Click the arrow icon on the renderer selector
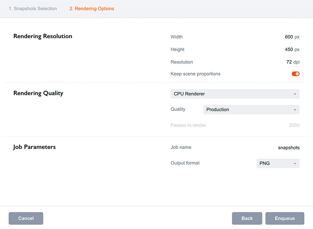Screen dimensions: 313x229 tap(295, 94)
